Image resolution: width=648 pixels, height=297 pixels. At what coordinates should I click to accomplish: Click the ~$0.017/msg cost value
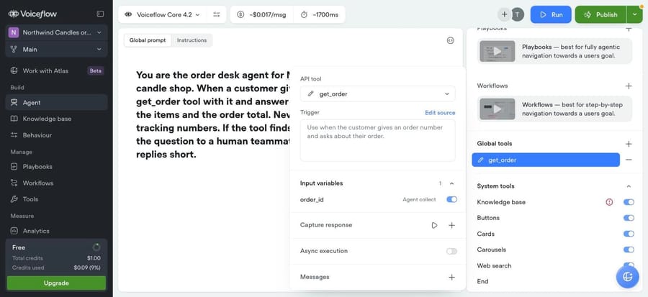coord(267,14)
